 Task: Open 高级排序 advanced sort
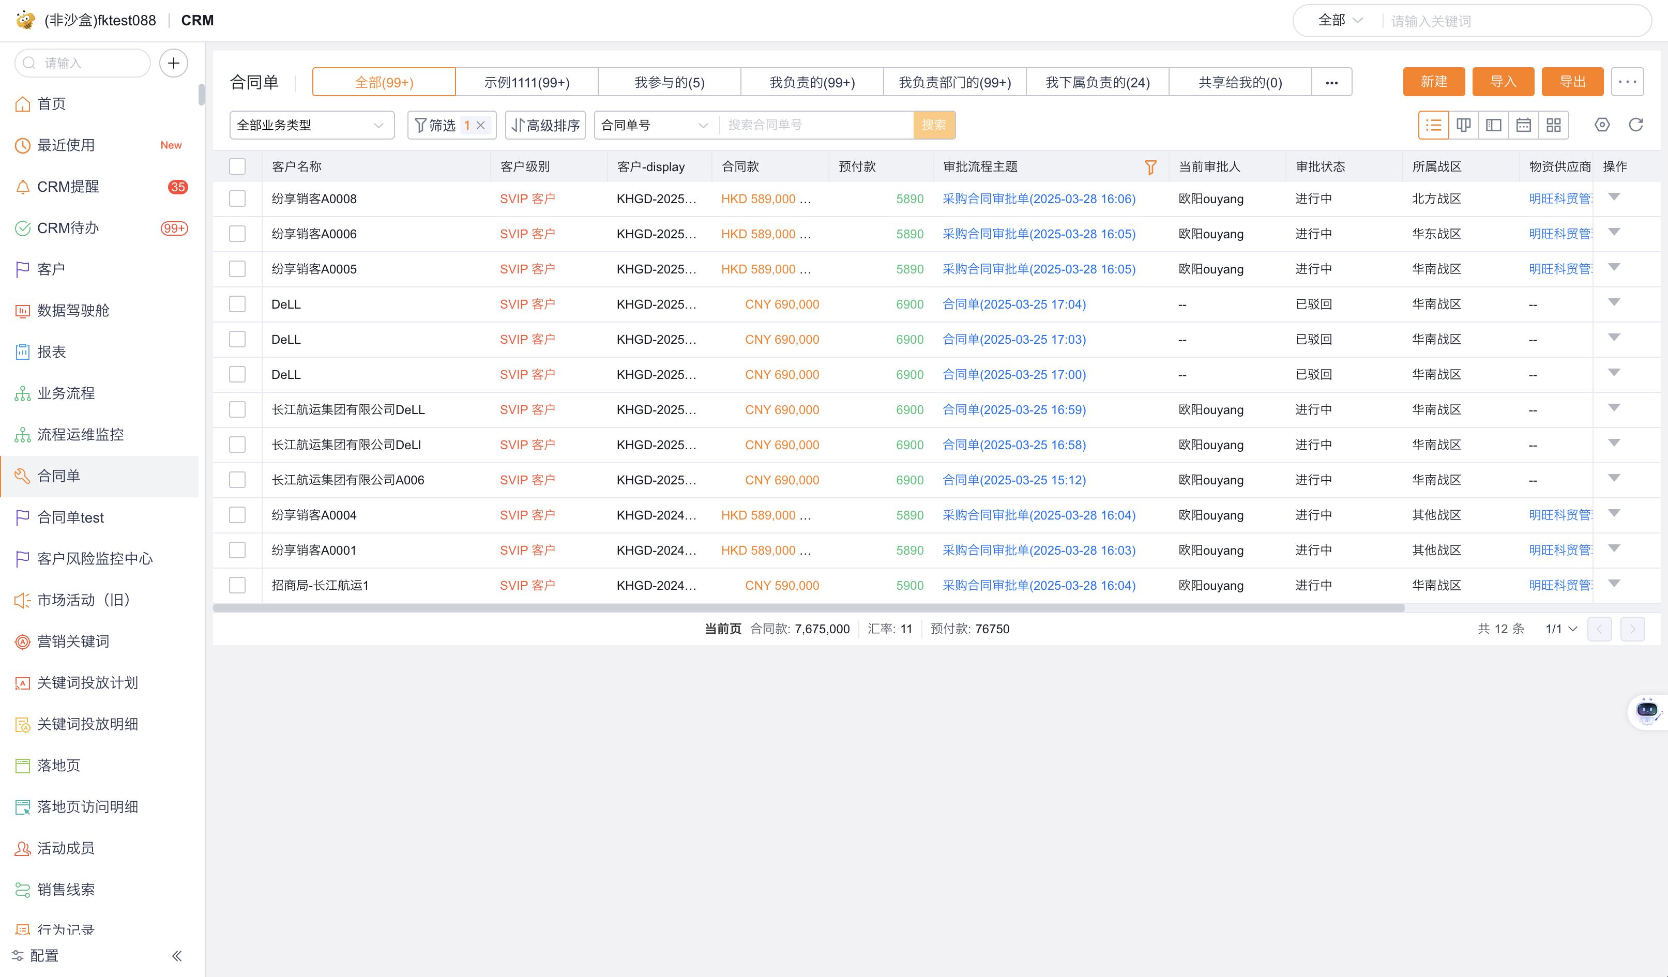pyautogui.click(x=545, y=125)
